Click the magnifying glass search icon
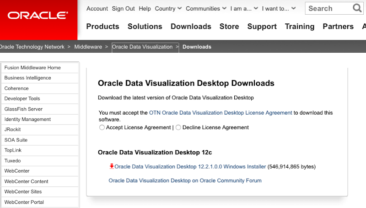 pos(357,8)
